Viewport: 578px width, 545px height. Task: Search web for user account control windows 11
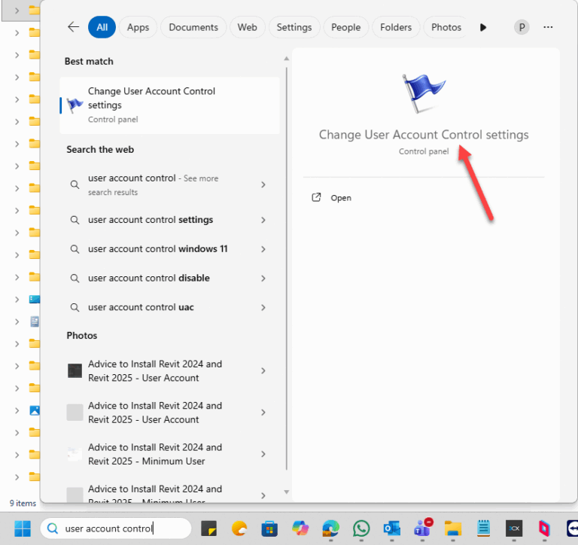coord(168,249)
